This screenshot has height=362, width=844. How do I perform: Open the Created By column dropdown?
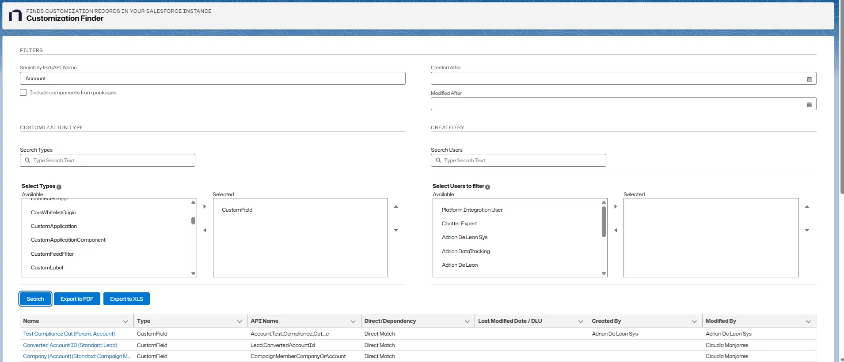pos(694,321)
